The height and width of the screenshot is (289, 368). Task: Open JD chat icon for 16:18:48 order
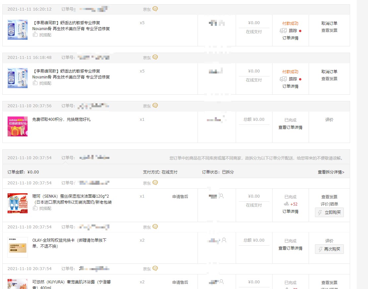[x=155, y=57]
